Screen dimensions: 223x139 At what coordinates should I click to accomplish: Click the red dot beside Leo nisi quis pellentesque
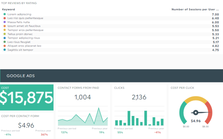point(4,18)
